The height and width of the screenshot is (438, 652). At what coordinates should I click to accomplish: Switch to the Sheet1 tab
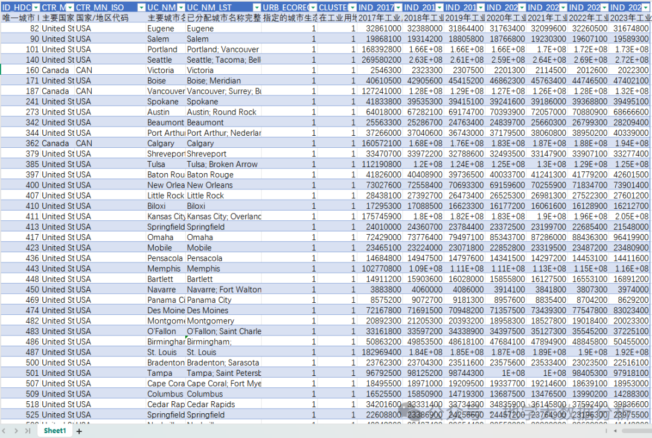pyautogui.click(x=55, y=431)
